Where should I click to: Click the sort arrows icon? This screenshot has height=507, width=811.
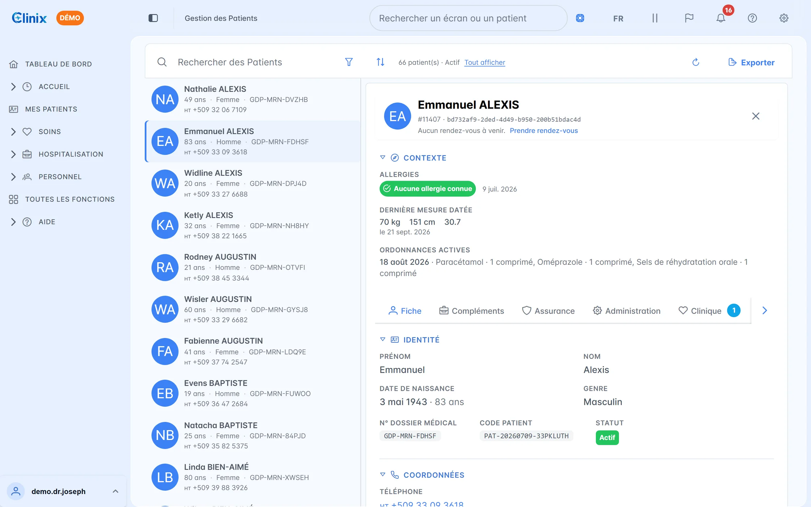[380, 62]
